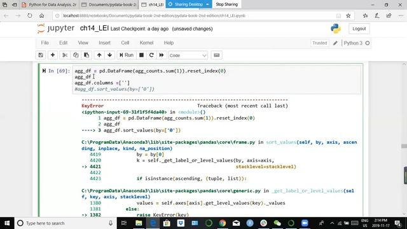Click microphone icon in search box

coord(111,223)
